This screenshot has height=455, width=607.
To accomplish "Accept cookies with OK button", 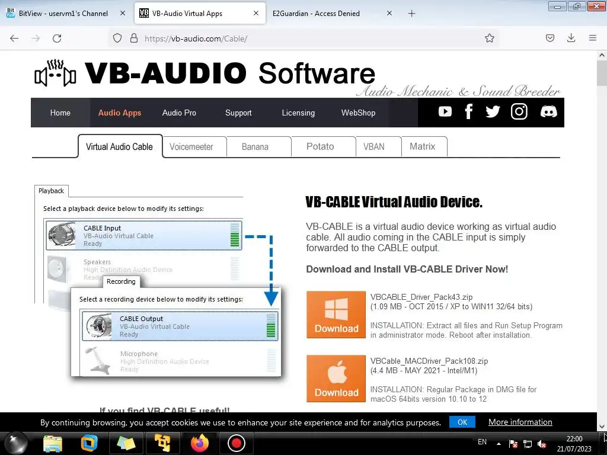I will (462, 422).
